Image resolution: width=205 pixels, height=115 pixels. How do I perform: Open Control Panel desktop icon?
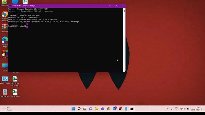click(x=5, y=80)
